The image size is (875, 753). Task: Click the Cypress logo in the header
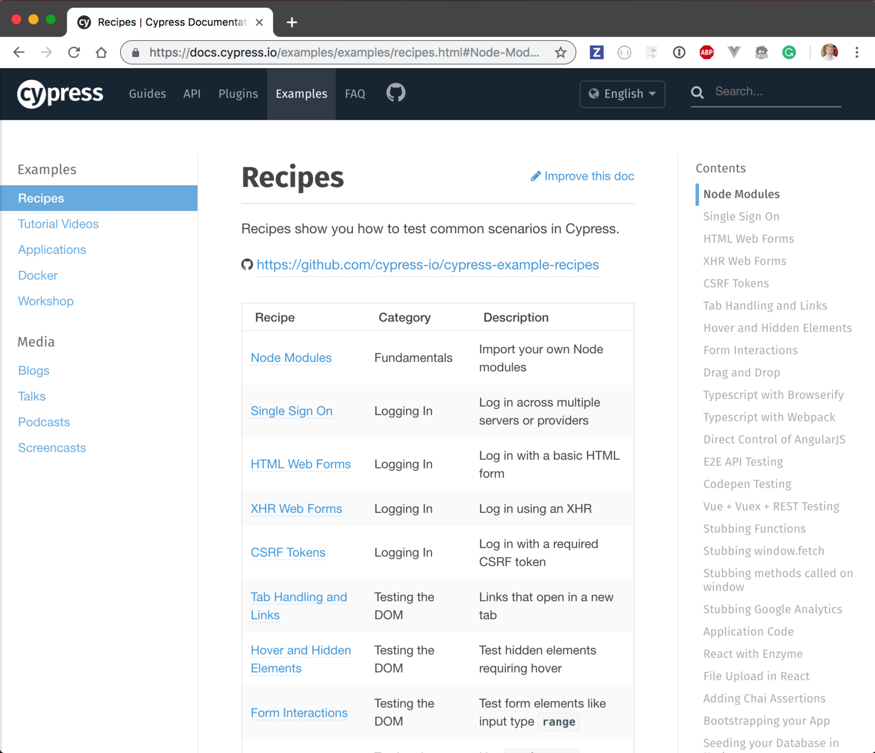coord(60,93)
